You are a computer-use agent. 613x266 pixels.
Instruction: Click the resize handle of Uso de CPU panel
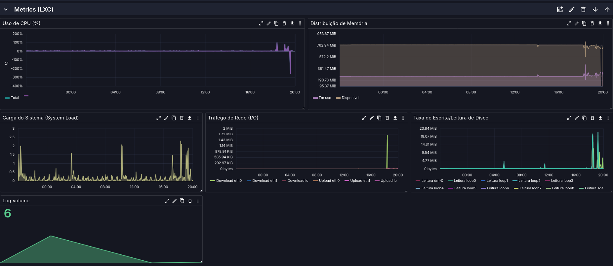point(303,108)
